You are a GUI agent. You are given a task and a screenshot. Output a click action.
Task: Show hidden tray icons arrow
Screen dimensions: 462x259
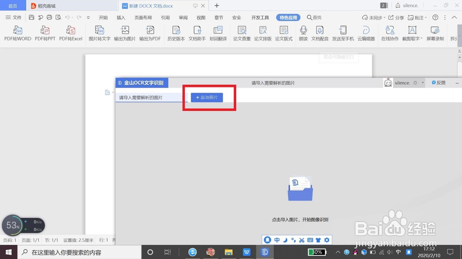(338, 252)
